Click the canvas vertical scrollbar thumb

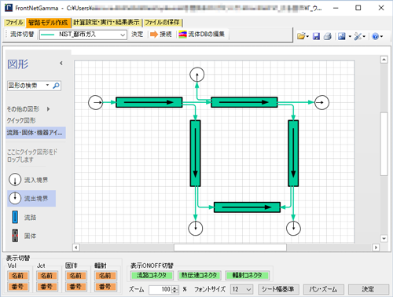tap(384, 144)
